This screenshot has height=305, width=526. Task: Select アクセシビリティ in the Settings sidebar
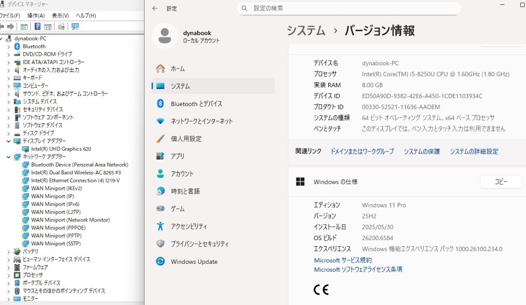pos(189,226)
